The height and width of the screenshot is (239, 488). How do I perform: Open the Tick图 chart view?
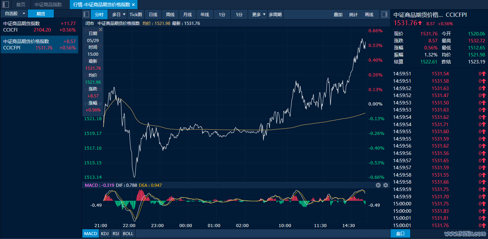pyautogui.click(x=136, y=14)
